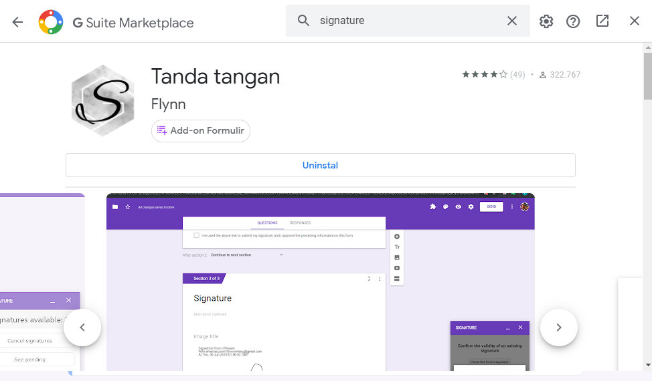Click the add section icon in the side toolbar
Screen dimensions: 652x381
coord(397,279)
